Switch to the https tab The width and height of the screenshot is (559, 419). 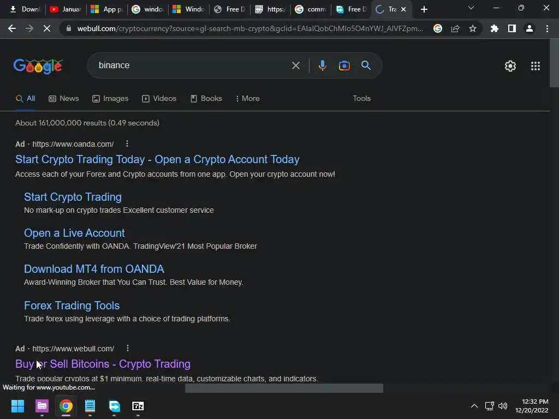(x=270, y=9)
